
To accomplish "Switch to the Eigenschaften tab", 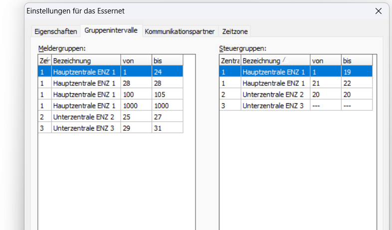I will tap(56, 31).
